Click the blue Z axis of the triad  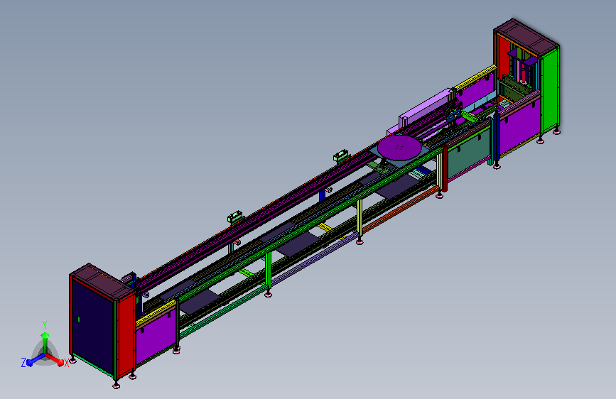pos(36,359)
